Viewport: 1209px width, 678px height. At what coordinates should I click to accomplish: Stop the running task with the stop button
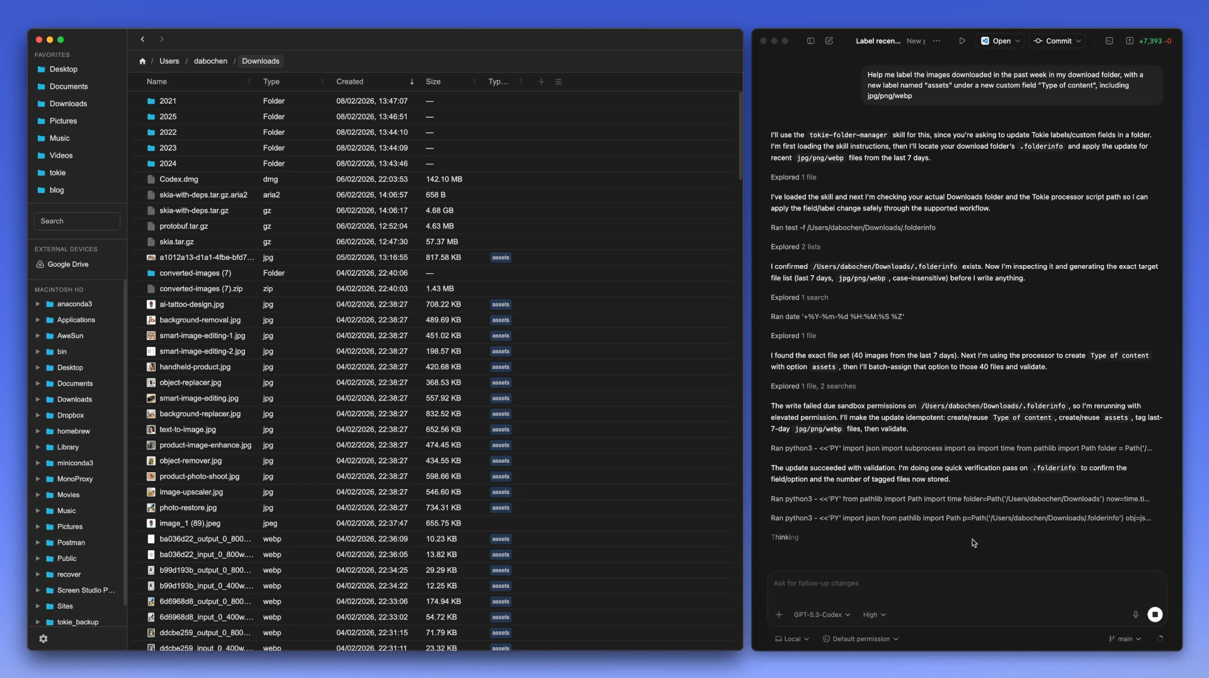pyautogui.click(x=1154, y=614)
